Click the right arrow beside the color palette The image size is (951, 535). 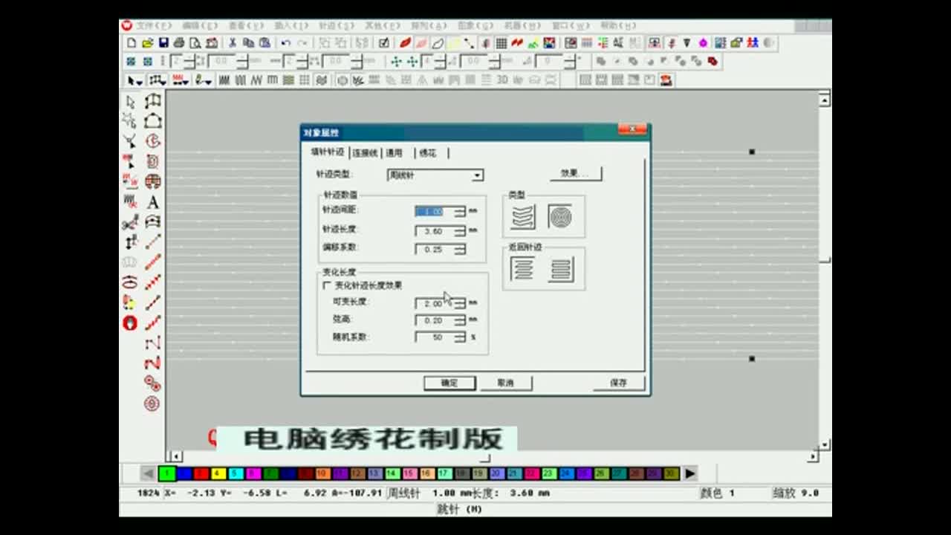(690, 473)
